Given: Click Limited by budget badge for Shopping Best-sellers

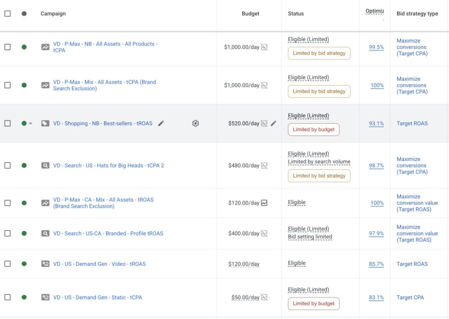Looking at the screenshot, I should click(x=314, y=130).
